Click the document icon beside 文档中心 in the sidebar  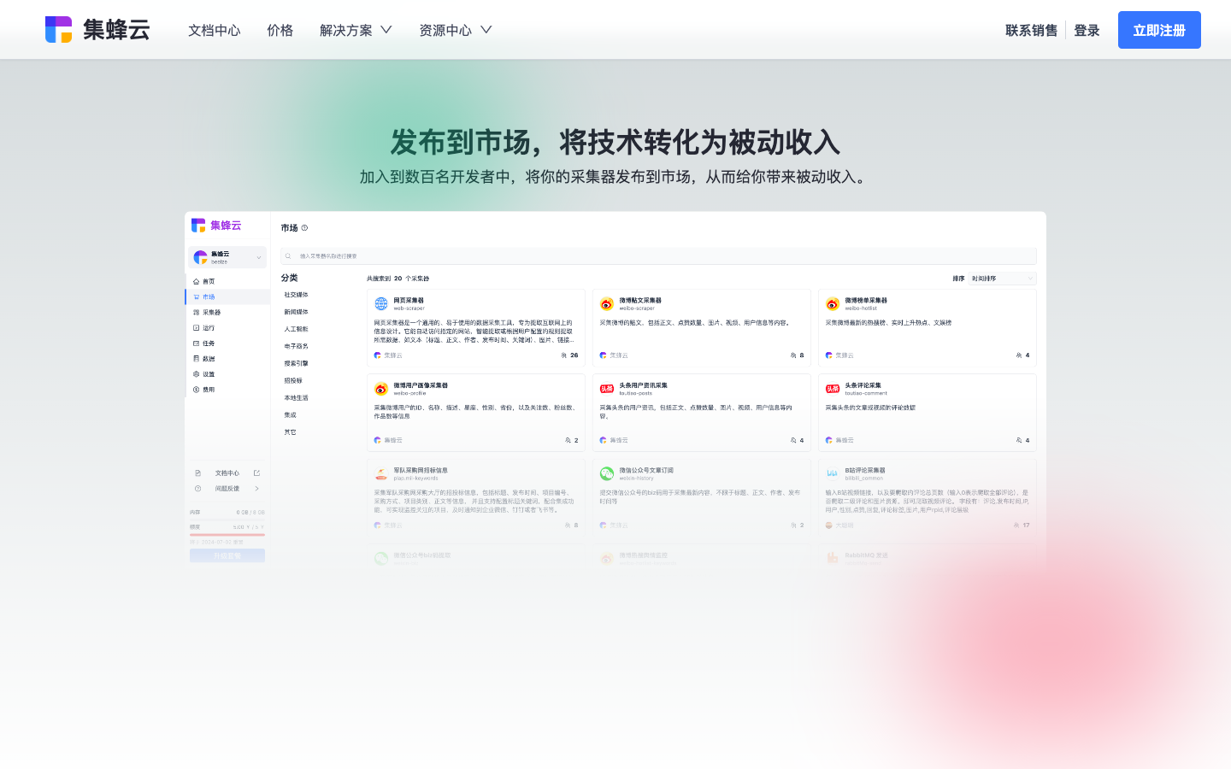click(197, 473)
